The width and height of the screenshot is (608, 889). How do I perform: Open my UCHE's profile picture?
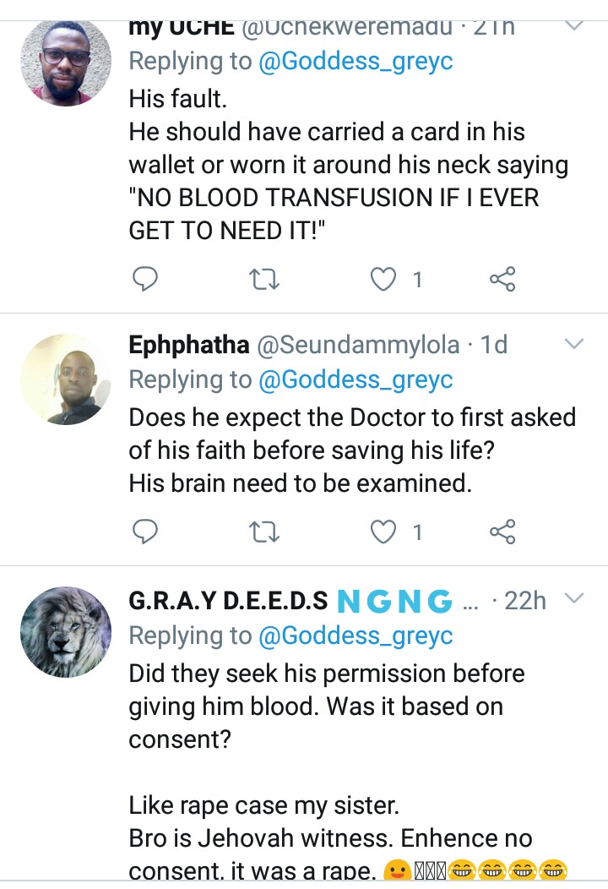65,62
